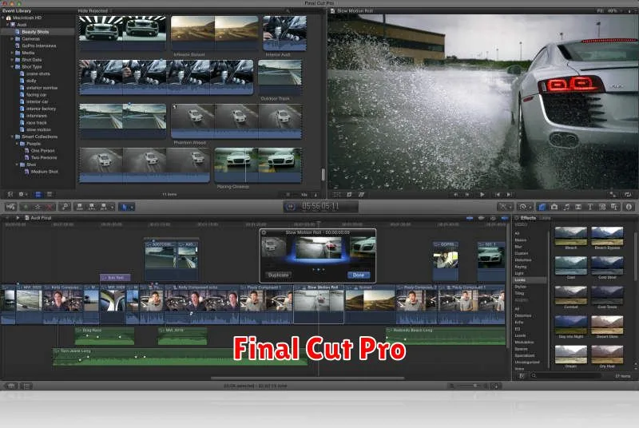The image size is (639, 428).
Task: Open the enhancements magic wand menu
Action: [x=505, y=207]
